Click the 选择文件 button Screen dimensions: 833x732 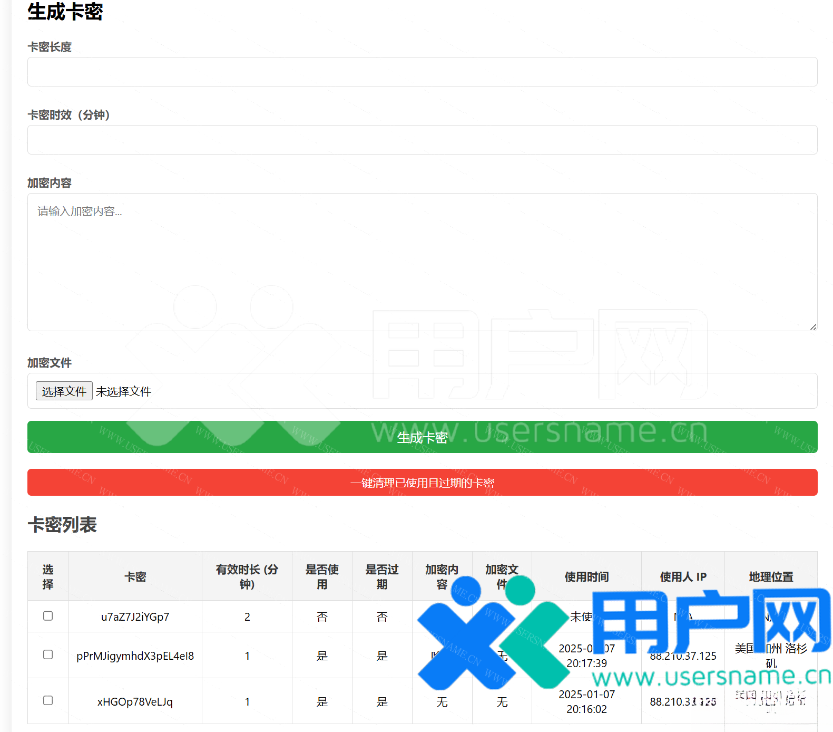[x=64, y=391]
